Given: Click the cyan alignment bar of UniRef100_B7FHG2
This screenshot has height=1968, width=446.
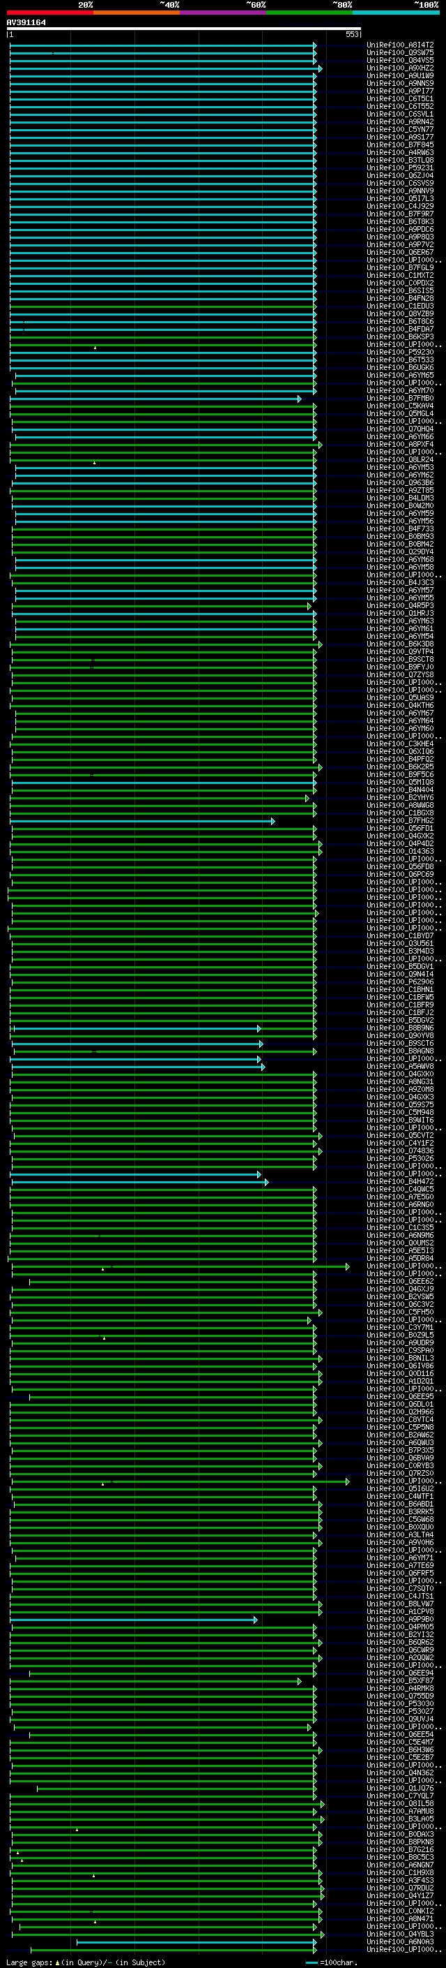Looking at the screenshot, I should (x=141, y=820).
